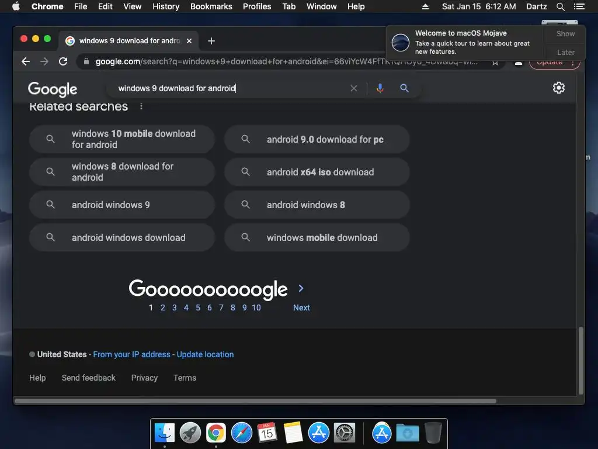Open the History menu

tap(166, 6)
